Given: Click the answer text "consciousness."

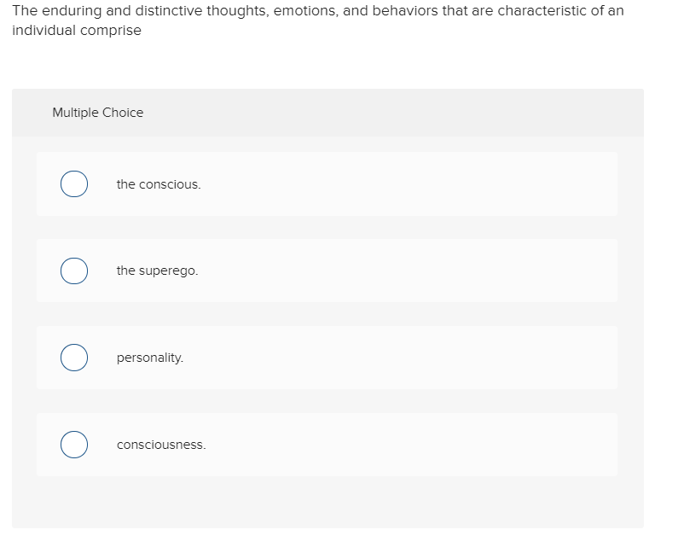Looking at the screenshot, I should click(161, 445).
